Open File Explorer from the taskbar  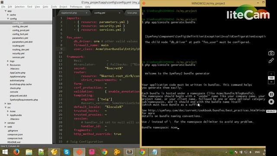pos(29,152)
